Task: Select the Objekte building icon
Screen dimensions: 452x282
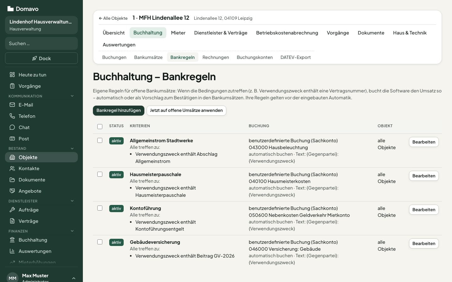Action: click(x=12, y=157)
